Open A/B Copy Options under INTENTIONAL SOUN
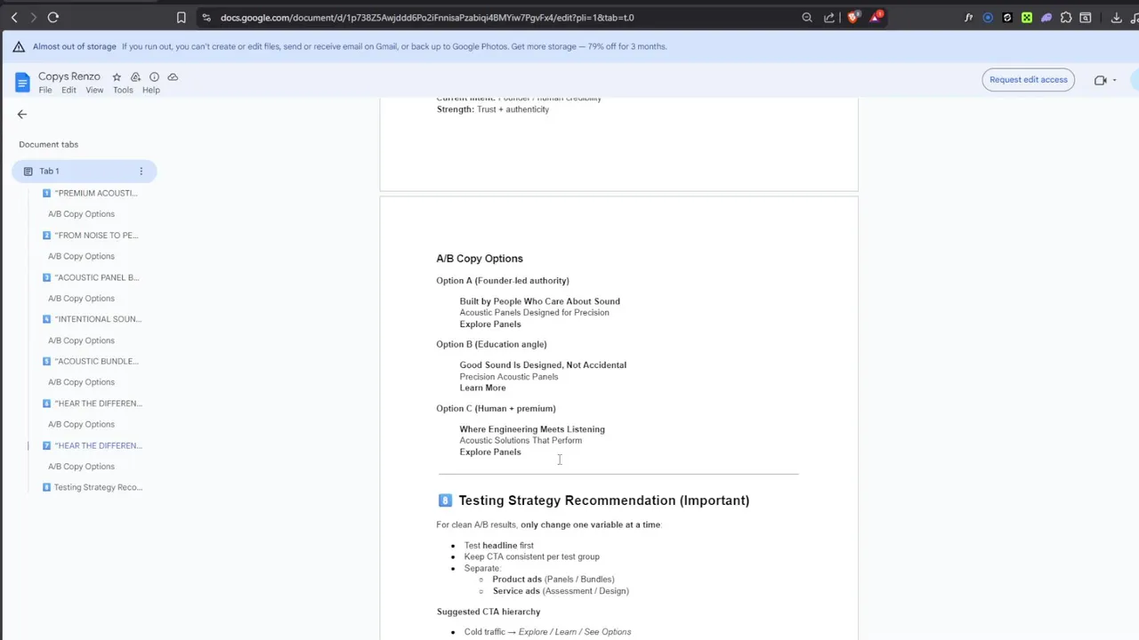Viewport: 1139px width, 640px height. 81,340
